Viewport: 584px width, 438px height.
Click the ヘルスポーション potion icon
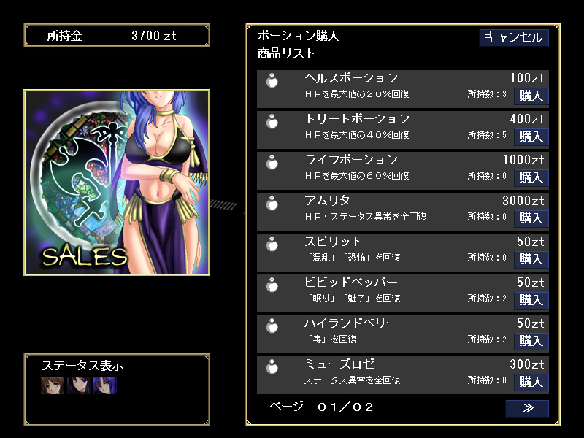pos(272,80)
